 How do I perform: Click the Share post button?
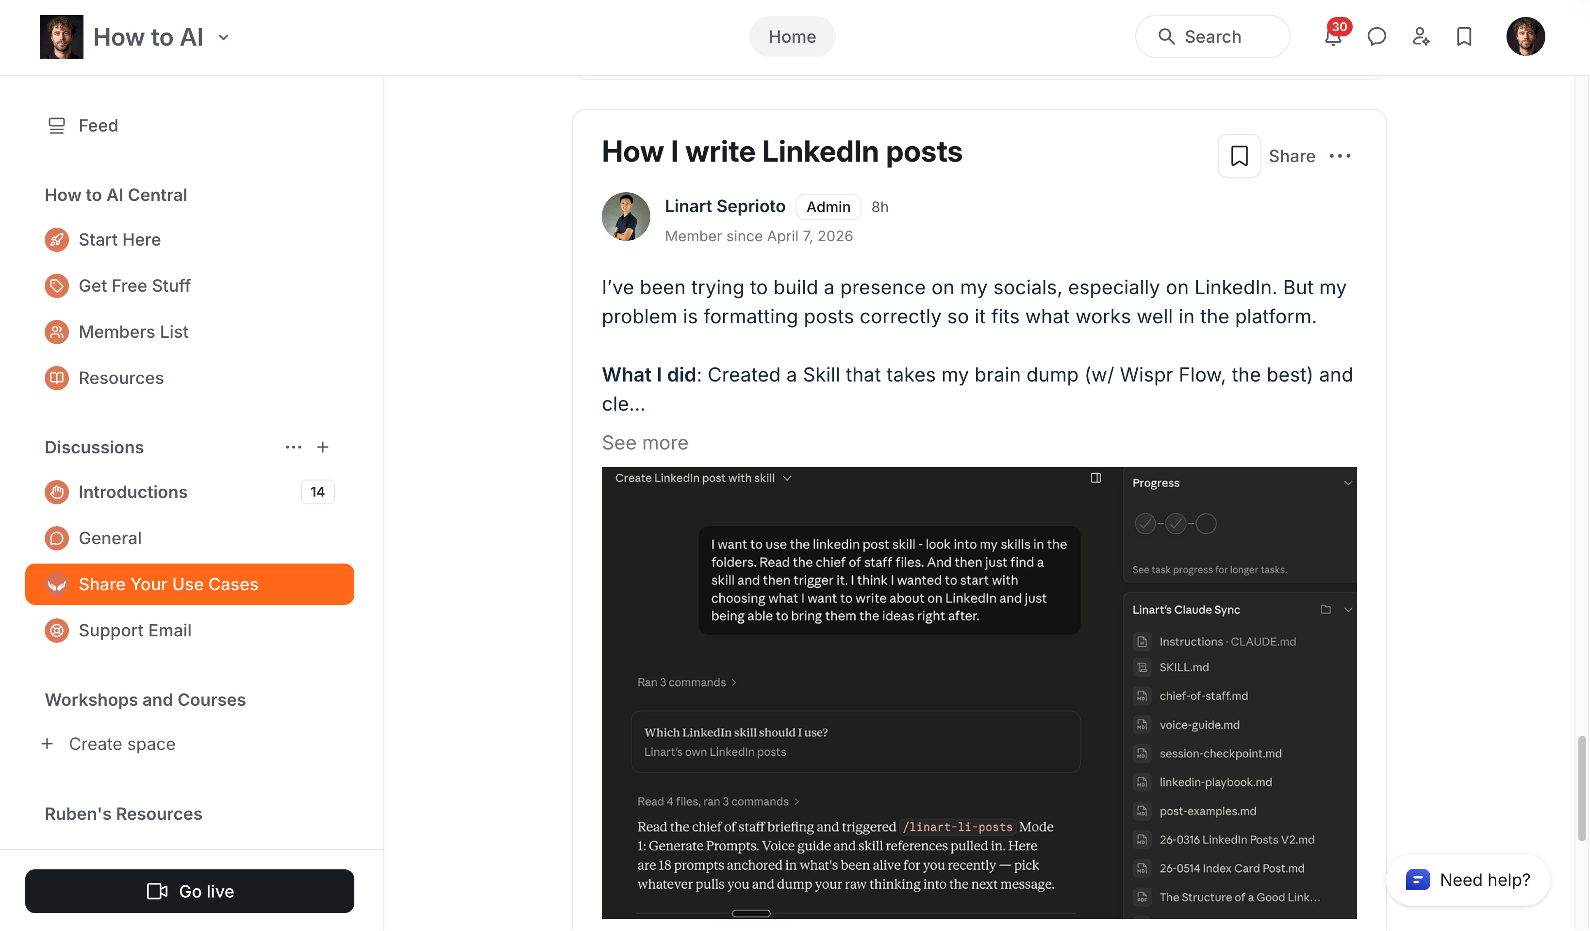(x=1292, y=156)
